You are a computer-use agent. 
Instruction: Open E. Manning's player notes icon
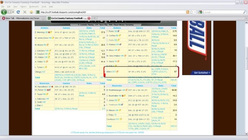pos(51,32)
